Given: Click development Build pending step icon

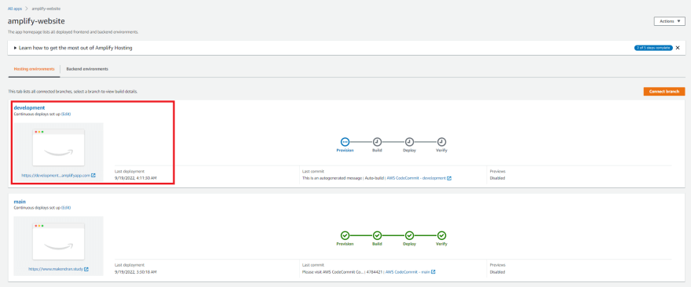Looking at the screenshot, I should click(x=377, y=142).
